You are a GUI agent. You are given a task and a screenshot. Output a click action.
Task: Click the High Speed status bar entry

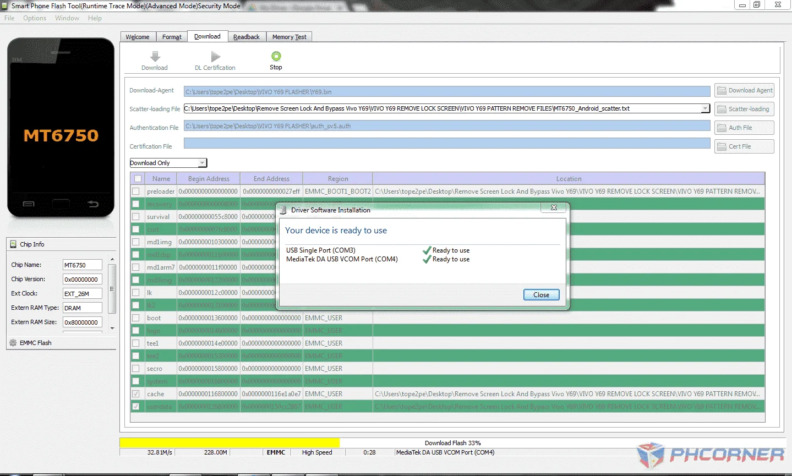317,452
